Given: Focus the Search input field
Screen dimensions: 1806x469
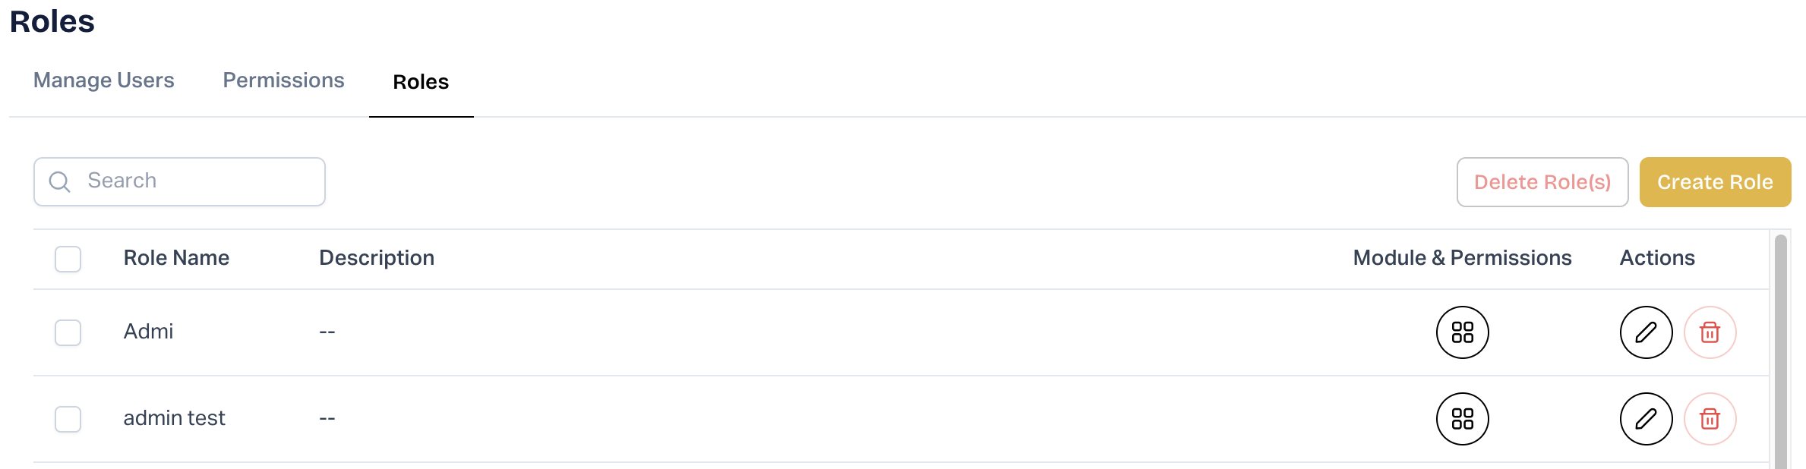Looking at the screenshot, I should [197, 181].
